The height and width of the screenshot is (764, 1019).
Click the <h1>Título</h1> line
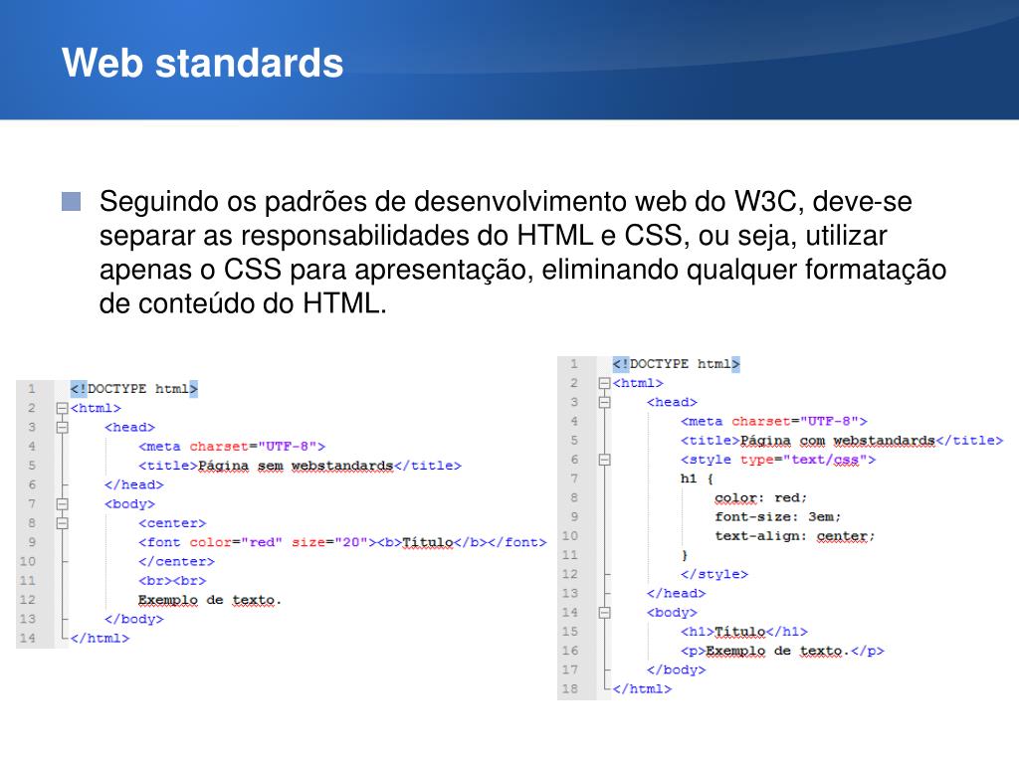tap(744, 632)
